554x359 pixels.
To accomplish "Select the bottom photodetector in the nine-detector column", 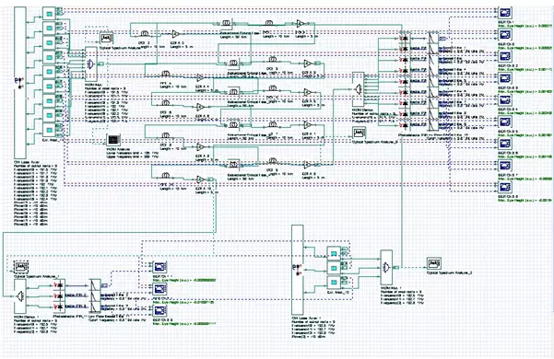I will tap(404, 125).
